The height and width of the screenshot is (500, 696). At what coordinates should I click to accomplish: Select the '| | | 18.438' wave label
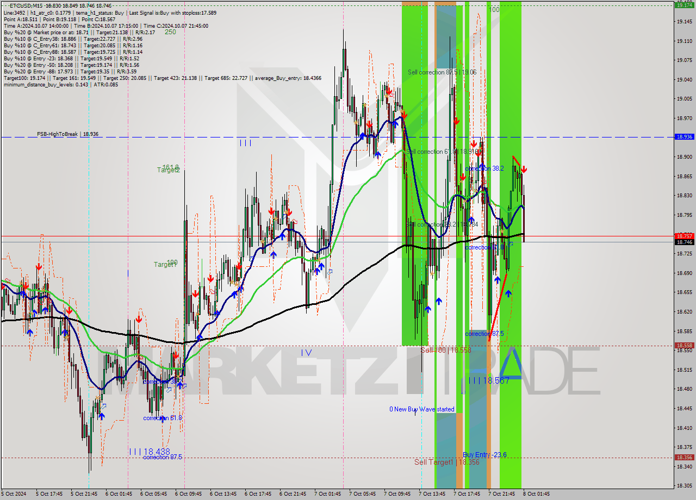[x=150, y=452]
